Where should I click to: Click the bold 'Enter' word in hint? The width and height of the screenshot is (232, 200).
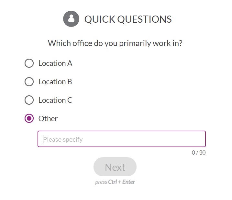[x=128, y=182]
